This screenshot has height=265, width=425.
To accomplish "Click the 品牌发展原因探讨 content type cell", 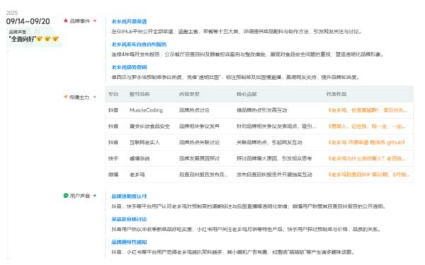I will (x=199, y=158).
